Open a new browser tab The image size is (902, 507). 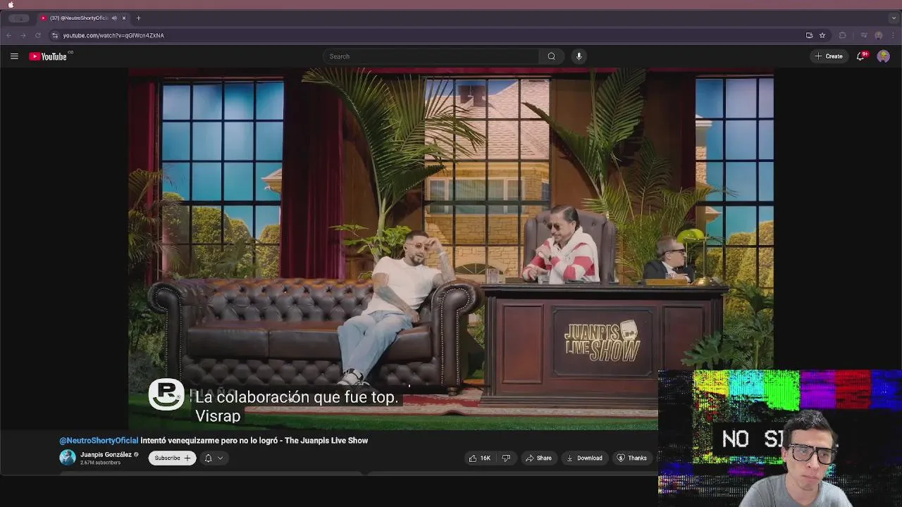138,18
